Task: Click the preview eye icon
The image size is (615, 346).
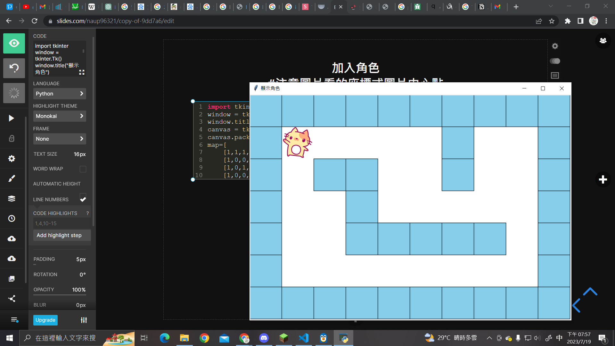Action: click(x=14, y=43)
